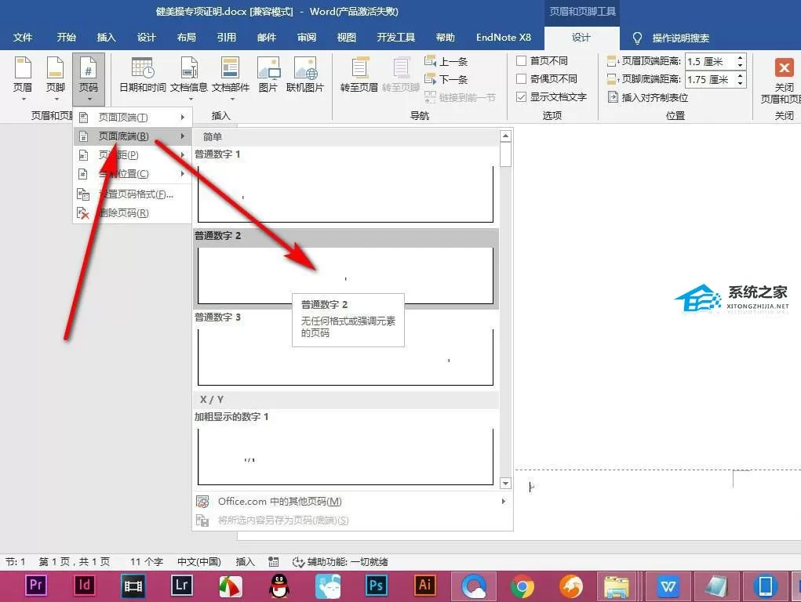The image size is (801, 602).
Task: Launch Photoshop from the taskbar
Action: pos(376,586)
